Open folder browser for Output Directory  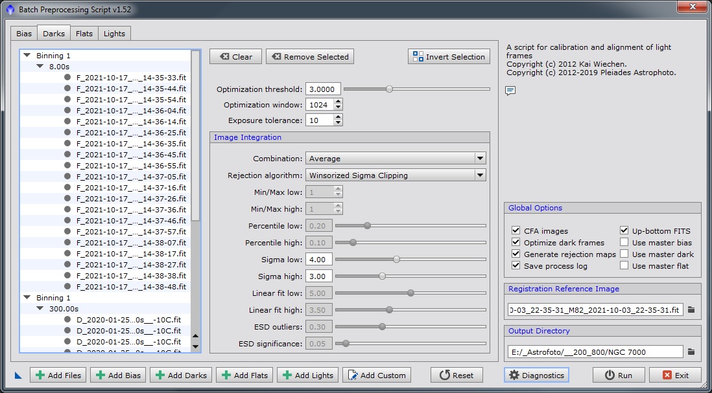[x=691, y=352]
